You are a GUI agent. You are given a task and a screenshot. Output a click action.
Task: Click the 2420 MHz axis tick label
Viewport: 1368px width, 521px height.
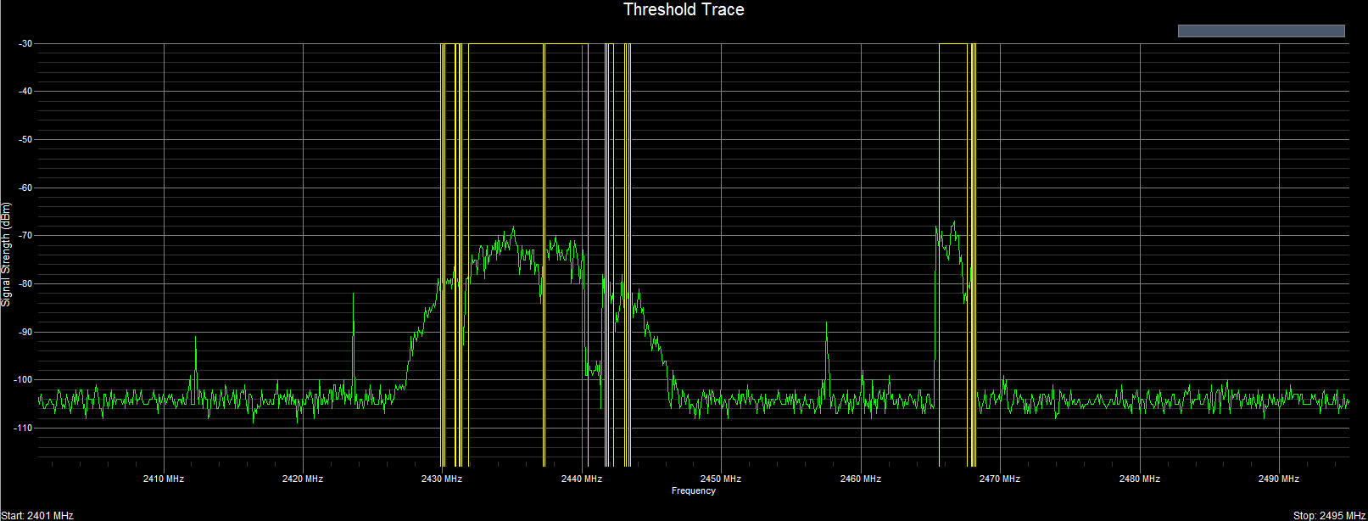(x=303, y=479)
